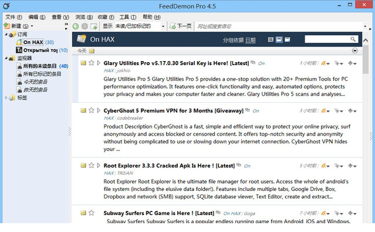375x232 pixels.
Task: Click 日期 group-by link
Action: pos(251,40)
